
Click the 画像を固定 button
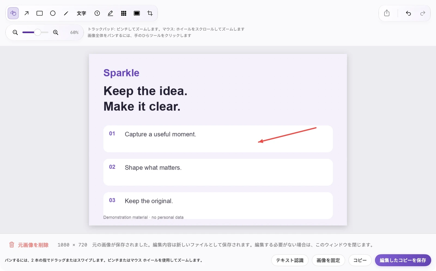(x=328, y=260)
